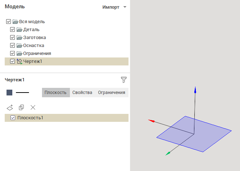Switch to the Свойства tab
The width and height of the screenshot is (240, 171).
click(x=82, y=93)
